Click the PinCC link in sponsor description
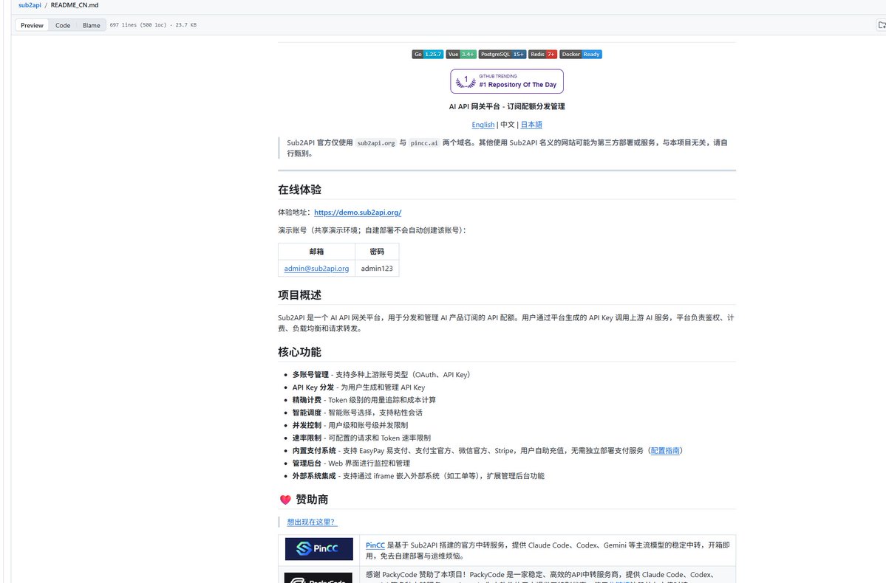The image size is (886, 583). pyautogui.click(x=373, y=545)
